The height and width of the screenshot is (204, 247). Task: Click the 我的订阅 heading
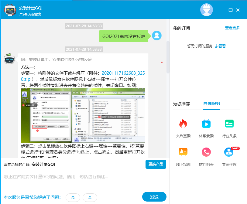coord(181,28)
